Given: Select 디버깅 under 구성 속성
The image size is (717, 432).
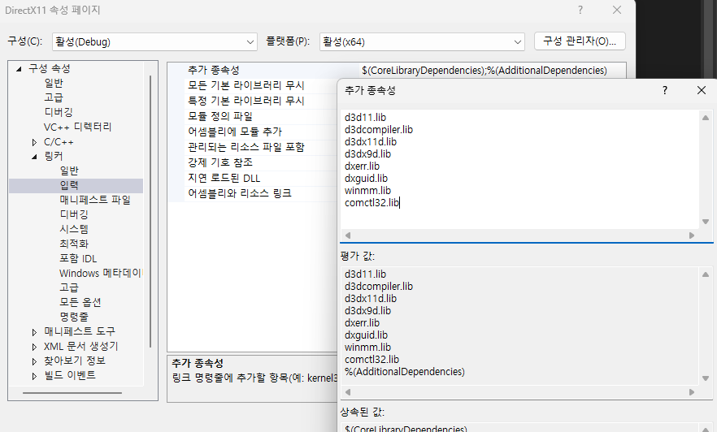Looking at the screenshot, I should [59, 112].
